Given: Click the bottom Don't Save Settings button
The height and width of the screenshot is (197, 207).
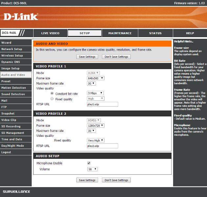Looking at the screenshot, I should coord(116,180).
